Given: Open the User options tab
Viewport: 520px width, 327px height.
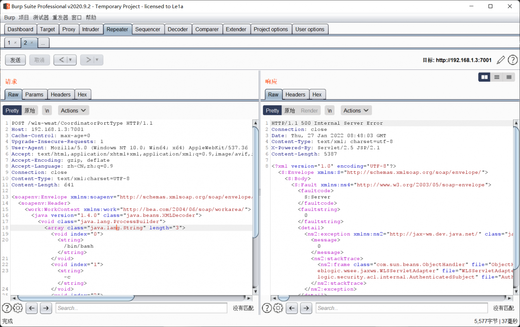Looking at the screenshot, I should click(310, 29).
